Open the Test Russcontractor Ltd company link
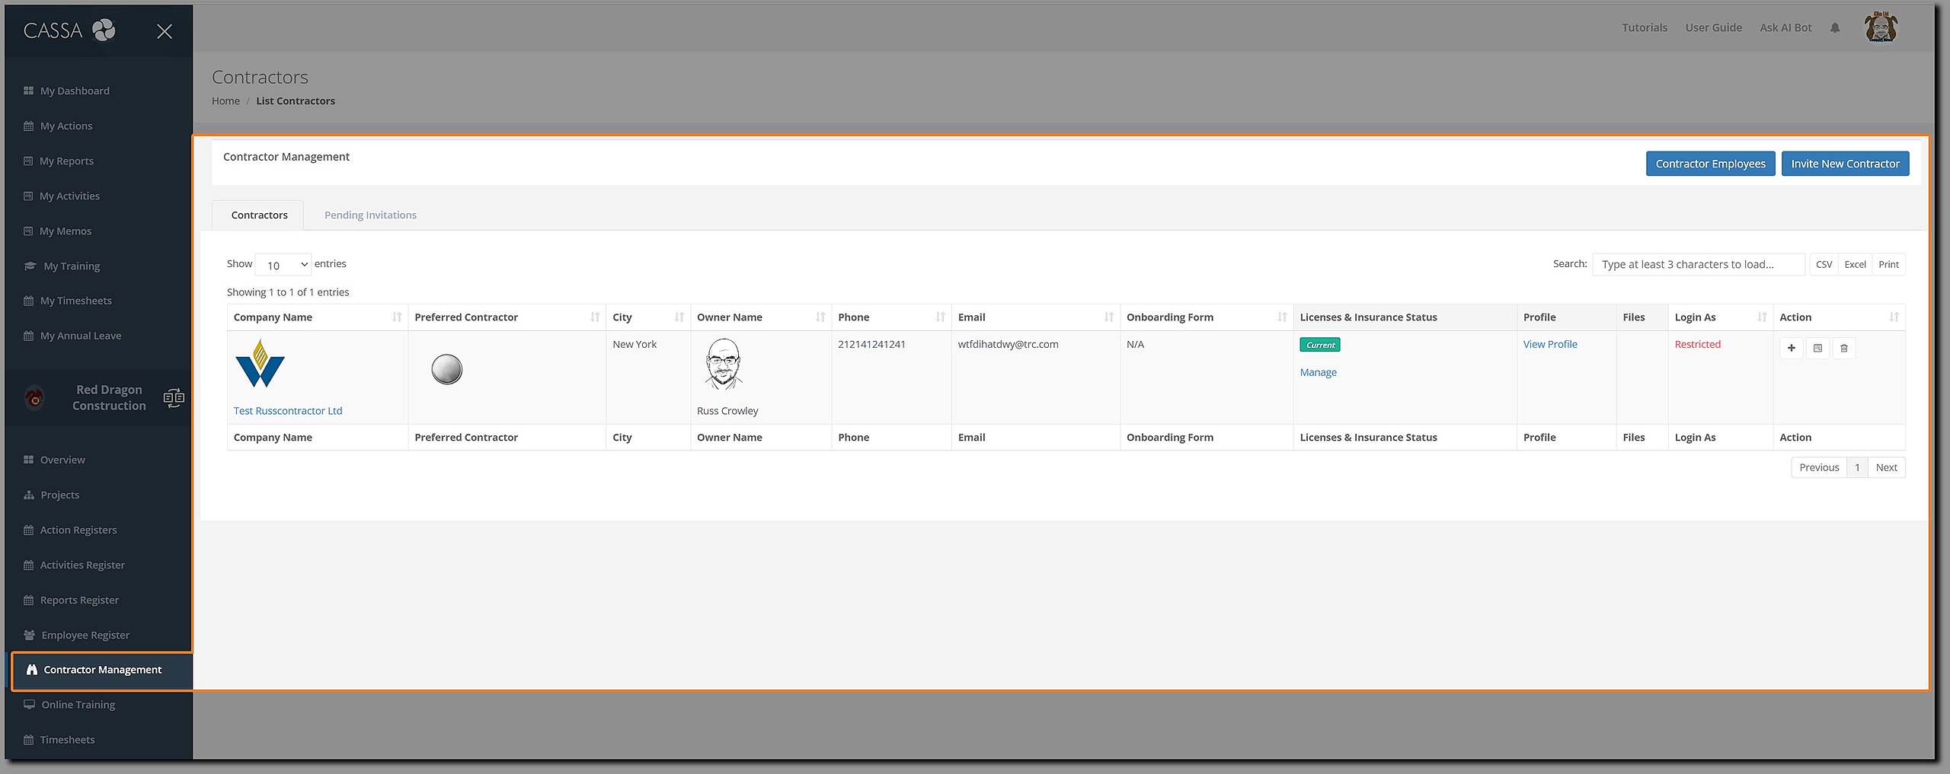Image resolution: width=1950 pixels, height=774 pixels. [288, 411]
